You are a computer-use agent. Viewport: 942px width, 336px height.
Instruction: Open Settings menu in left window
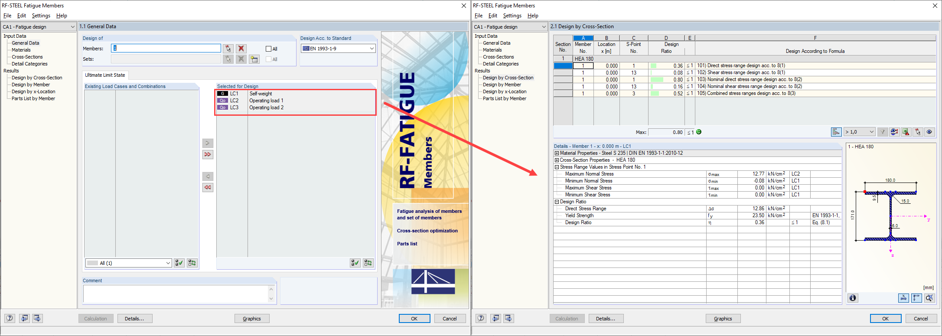(x=41, y=16)
